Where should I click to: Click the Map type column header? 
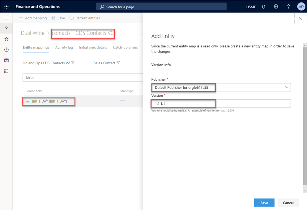(127, 91)
